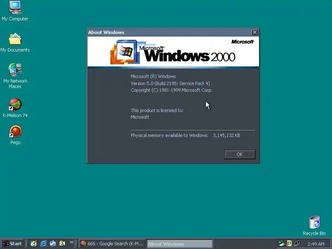Expand quick launch overflow chevron
Screen dimensions: 332x249
tap(71, 242)
